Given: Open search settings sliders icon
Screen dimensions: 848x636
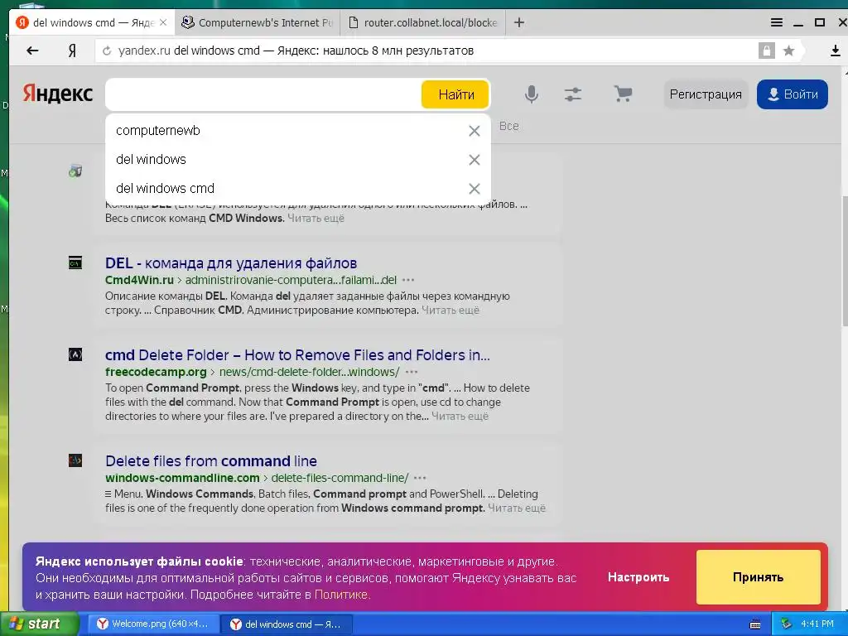Looking at the screenshot, I should tap(573, 94).
